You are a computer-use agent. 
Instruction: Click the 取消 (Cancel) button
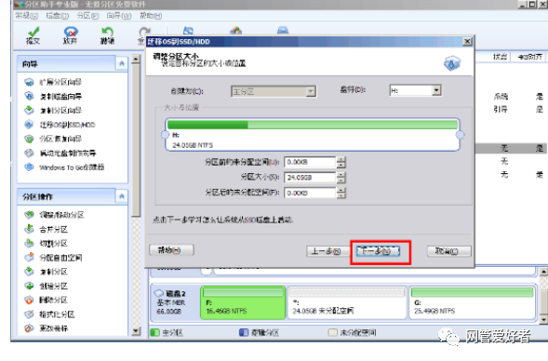coord(448,251)
